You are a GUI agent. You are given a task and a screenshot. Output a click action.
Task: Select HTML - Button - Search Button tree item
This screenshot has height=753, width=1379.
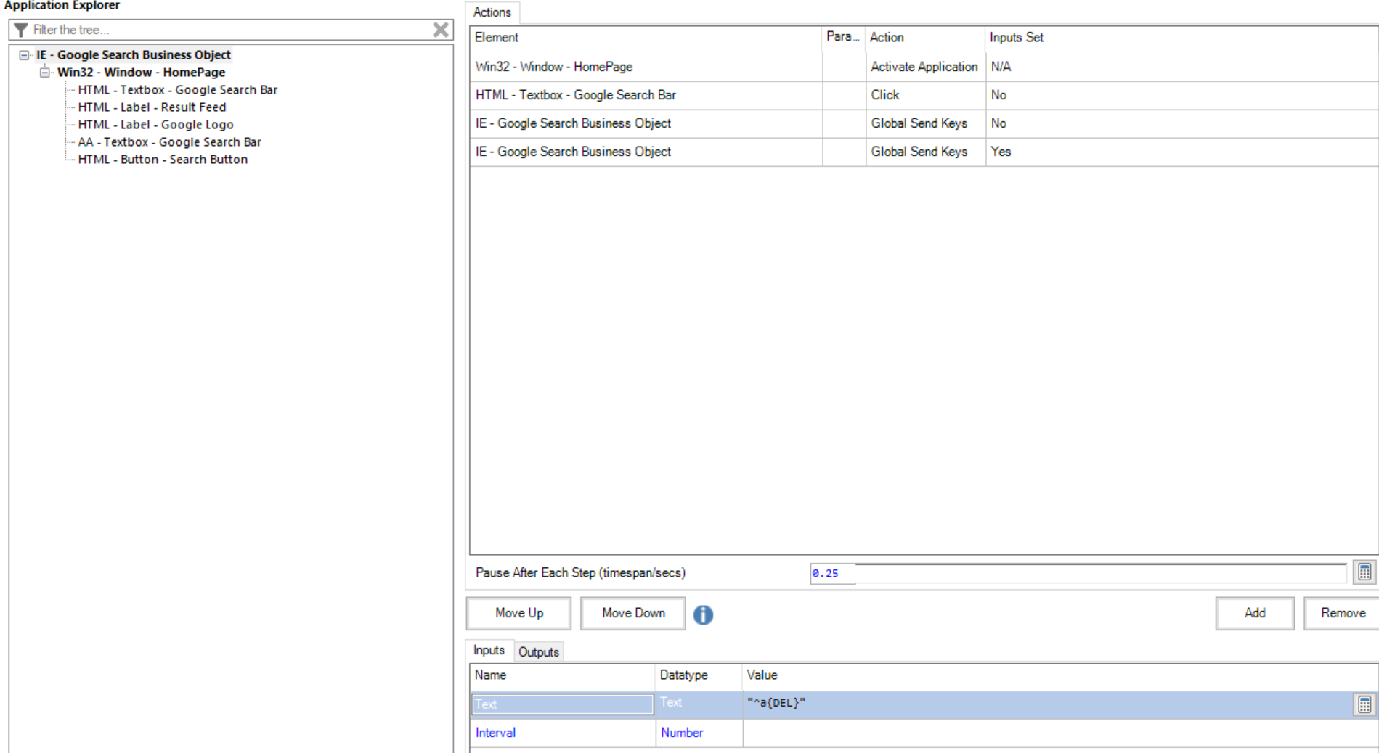[x=163, y=159]
